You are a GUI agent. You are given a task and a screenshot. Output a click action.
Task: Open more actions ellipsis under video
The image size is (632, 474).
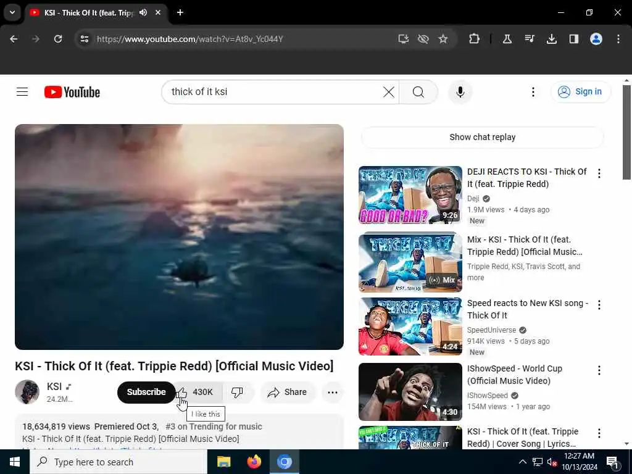click(333, 392)
